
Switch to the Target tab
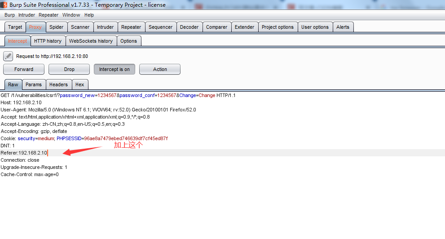15,27
